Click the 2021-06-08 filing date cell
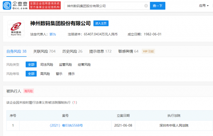This screenshot has height=136, width=213. (x=123, y=125)
